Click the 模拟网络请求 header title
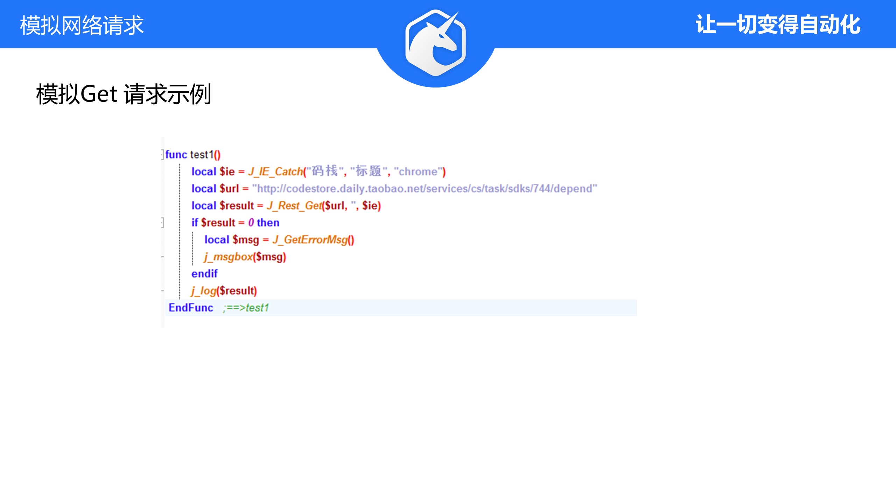896x504 pixels. tap(82, 25)
